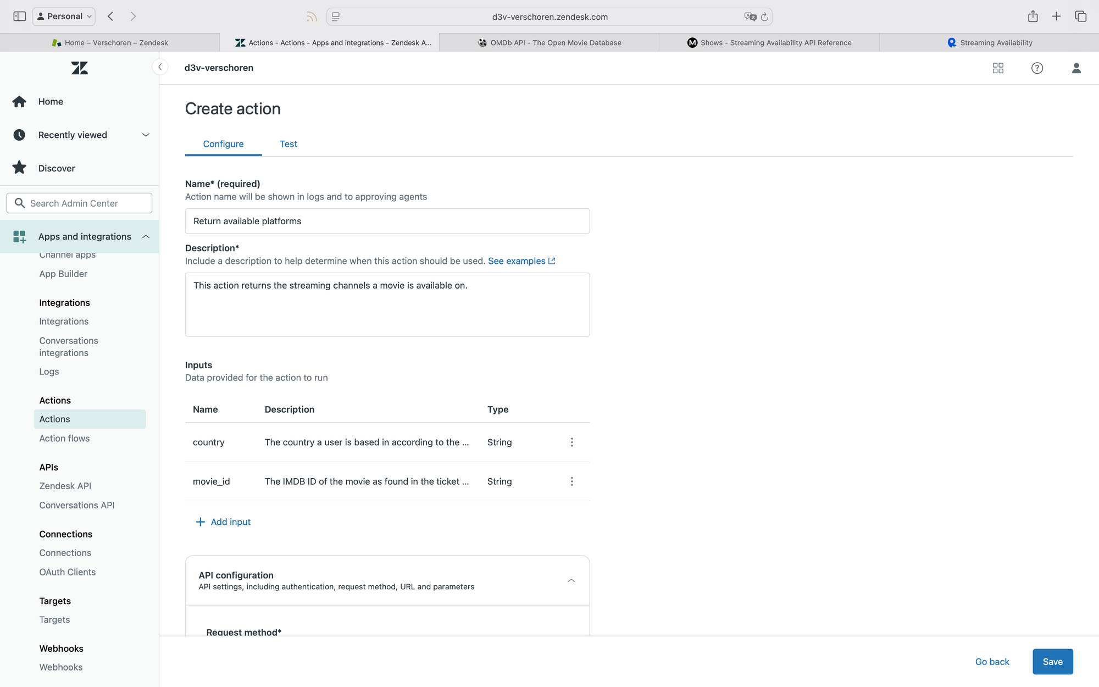Open the Zendesk products grid icon

[x=998, y=68]
